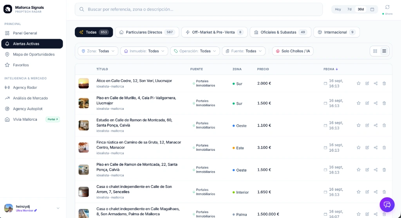Select the Todas tab
Screen dimensions: 401x218
coord(94,32)
